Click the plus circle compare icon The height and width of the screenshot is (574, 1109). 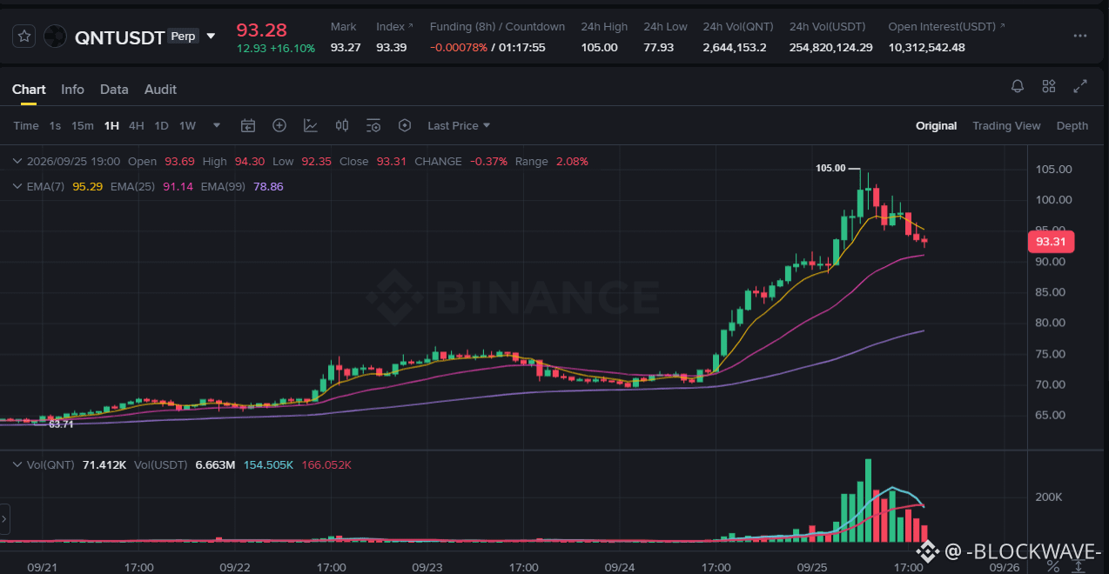279,125
